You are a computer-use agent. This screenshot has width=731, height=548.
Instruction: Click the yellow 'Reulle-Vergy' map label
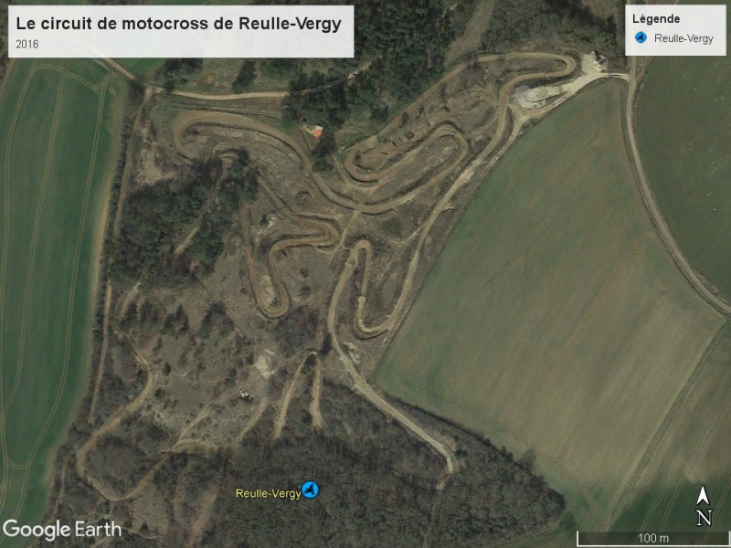pos(268,493)
